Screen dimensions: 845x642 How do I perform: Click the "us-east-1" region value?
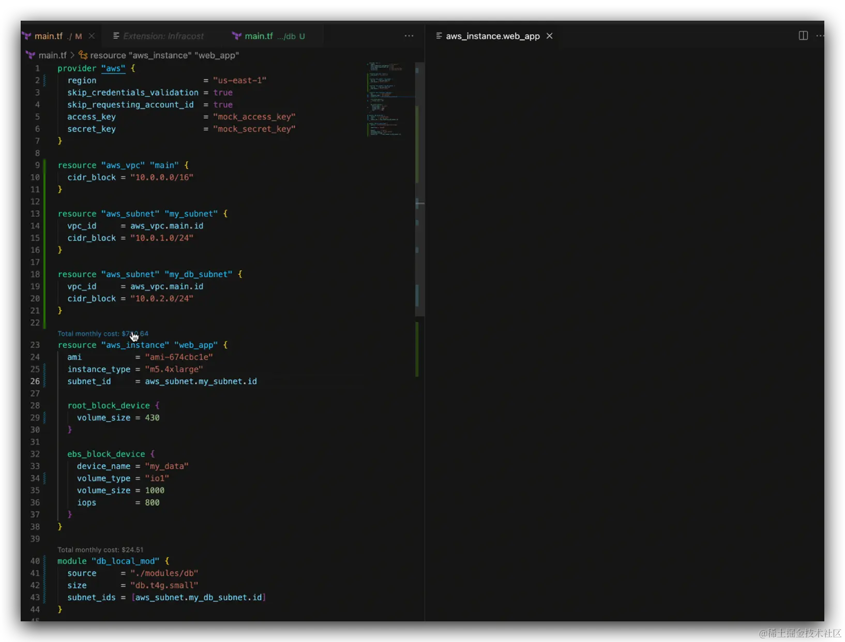tap(240, 81)
